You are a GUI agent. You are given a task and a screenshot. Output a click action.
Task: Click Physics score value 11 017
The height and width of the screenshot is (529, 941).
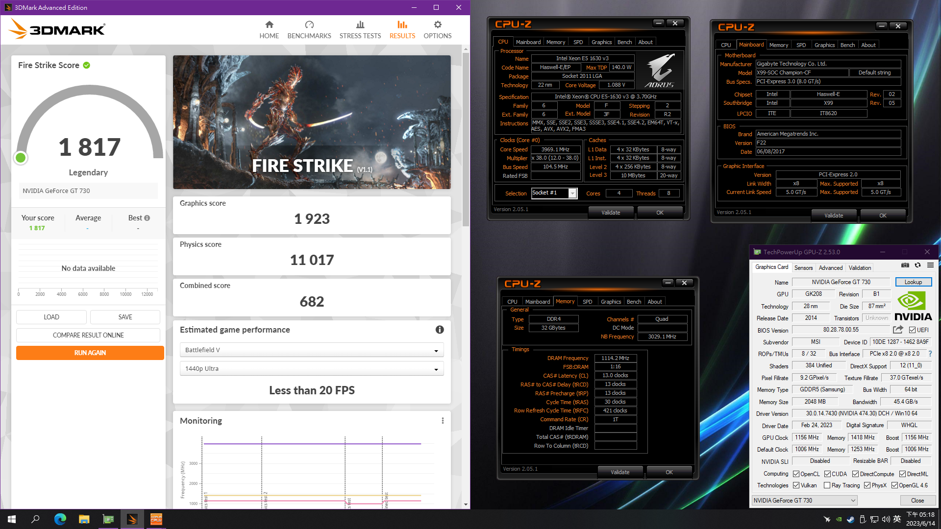(x=312, y=260)
